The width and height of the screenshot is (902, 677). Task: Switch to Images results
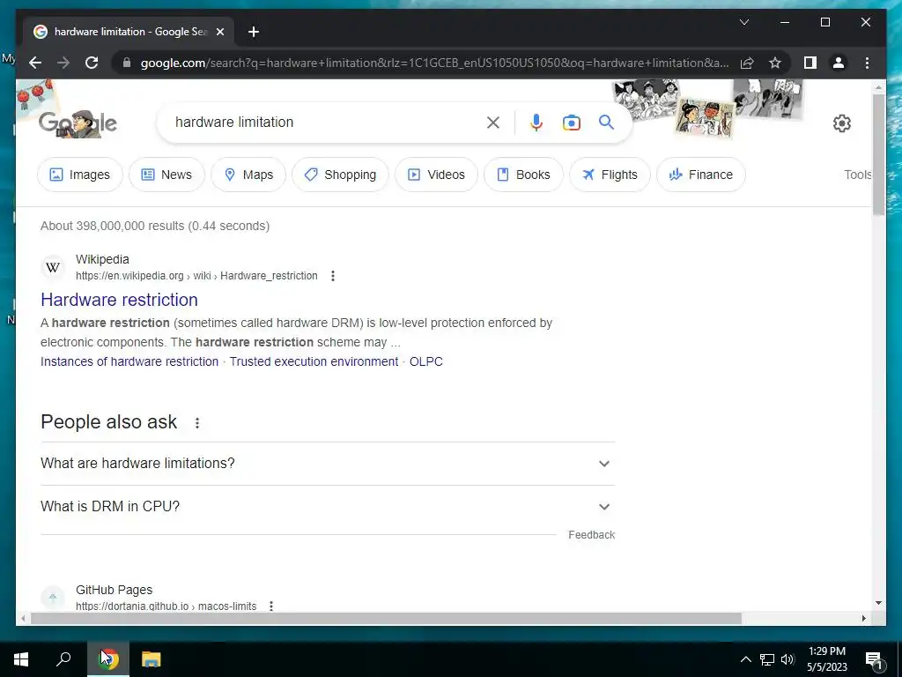80,175
